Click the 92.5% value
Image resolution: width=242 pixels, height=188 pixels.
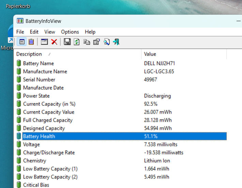coord(150,104)
